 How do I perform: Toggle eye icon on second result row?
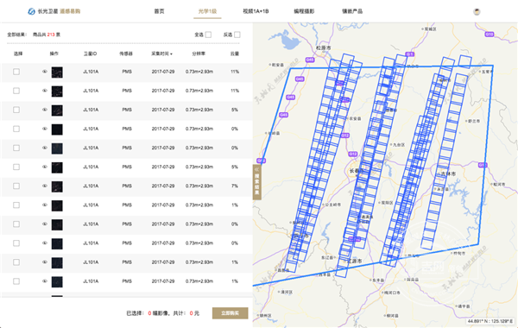45,91
